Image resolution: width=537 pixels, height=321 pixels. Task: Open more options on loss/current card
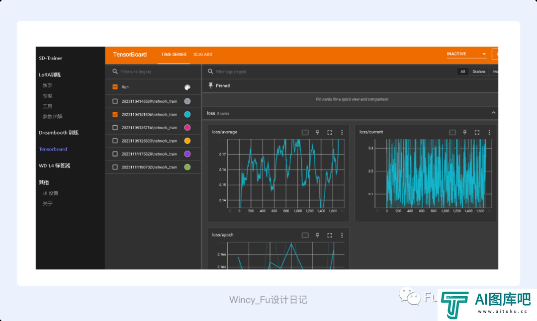tap(489, 133)
